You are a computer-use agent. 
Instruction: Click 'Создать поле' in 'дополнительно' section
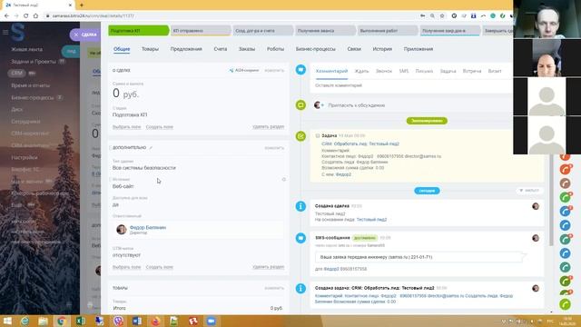[160, 267]
